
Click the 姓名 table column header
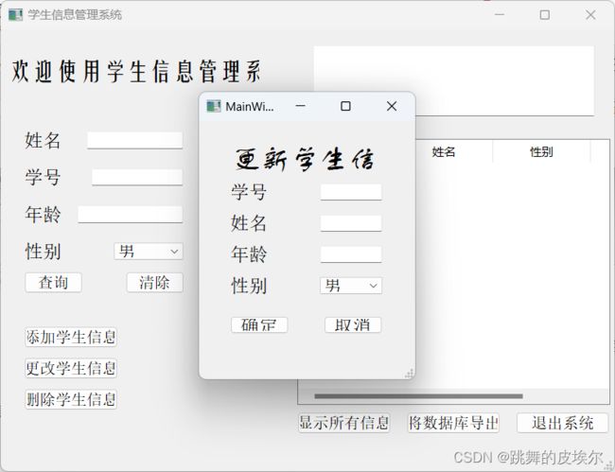tap(444, 151)
